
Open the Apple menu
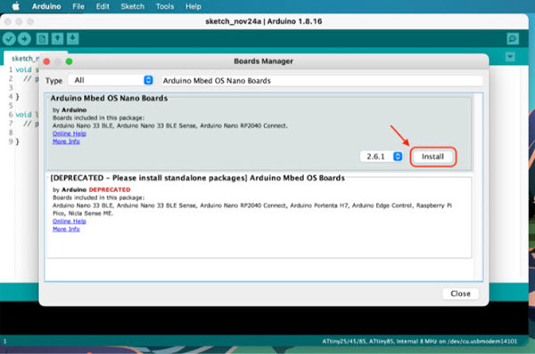pos(15,6)
